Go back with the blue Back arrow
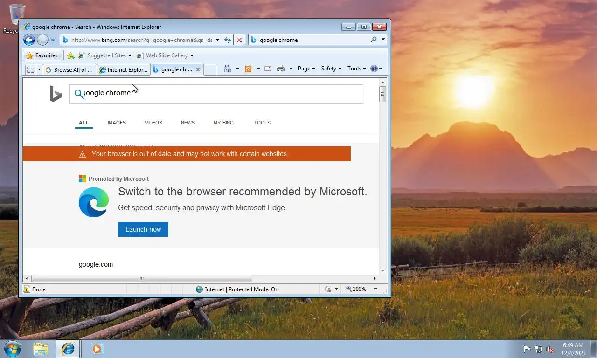Viewport: 597px width, 358px height. [x=29, y=40]
